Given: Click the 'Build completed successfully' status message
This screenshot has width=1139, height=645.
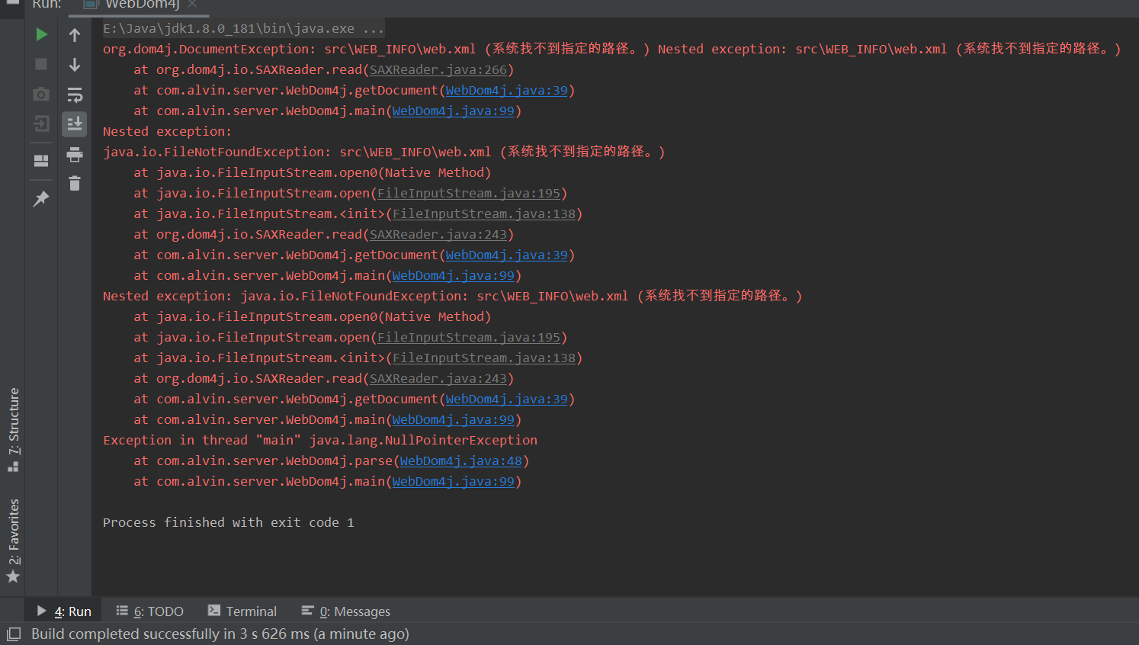Looking at the screenshot, I should 220,634.
